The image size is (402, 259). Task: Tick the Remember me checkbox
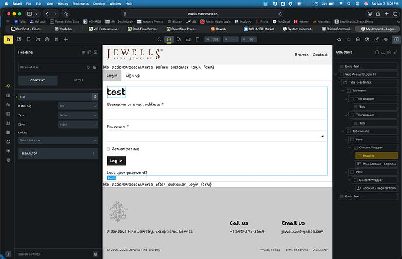pos(108,149)
